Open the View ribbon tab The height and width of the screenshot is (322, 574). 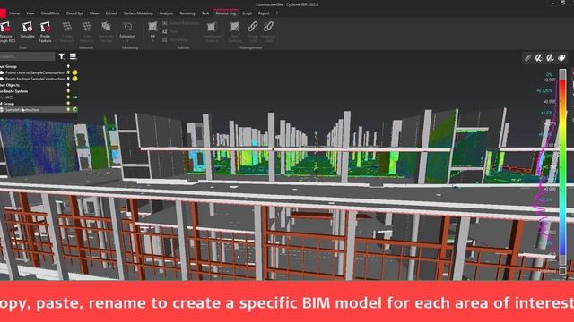click(30, 13)
